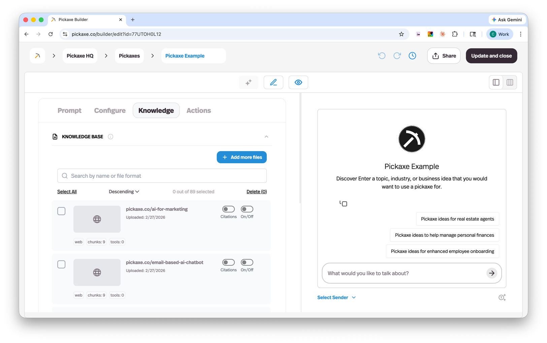Image resolution: width=547 pixels, height=343 pixels.
Task: Toggle Citations for pickaxe.co/ai-for-marketing
Action: [x=228, y=209]
